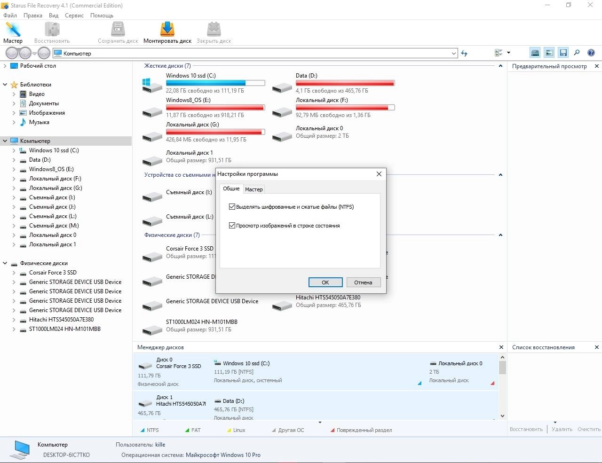Image resolution: width=602 pixels, height=463 pixels.
Task: Click the save floppy icon near search
Action: pos(563,53)
